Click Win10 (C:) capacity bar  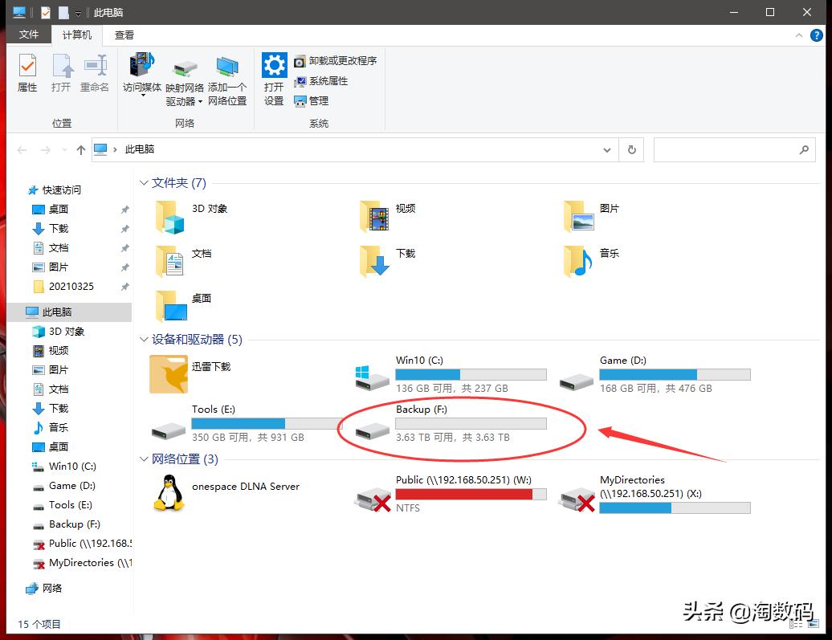click(471, 375)
